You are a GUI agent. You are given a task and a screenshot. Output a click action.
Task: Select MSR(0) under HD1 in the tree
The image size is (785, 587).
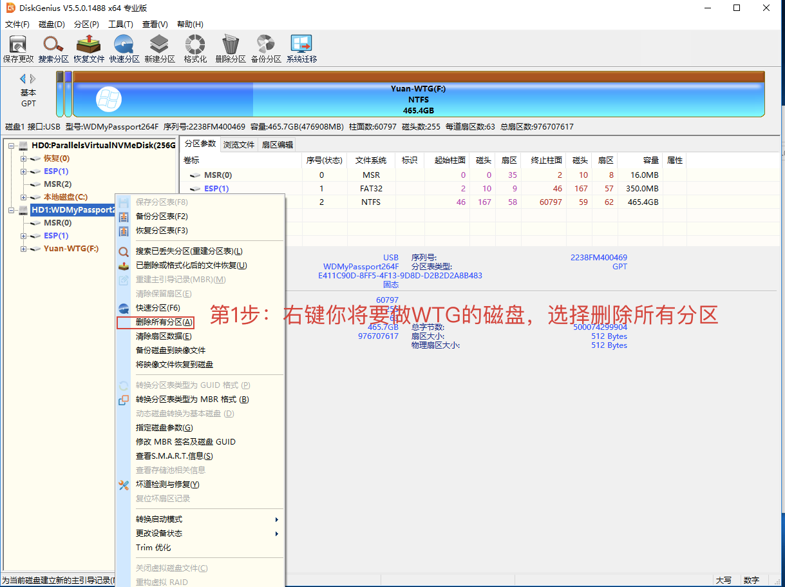point(57,223)
